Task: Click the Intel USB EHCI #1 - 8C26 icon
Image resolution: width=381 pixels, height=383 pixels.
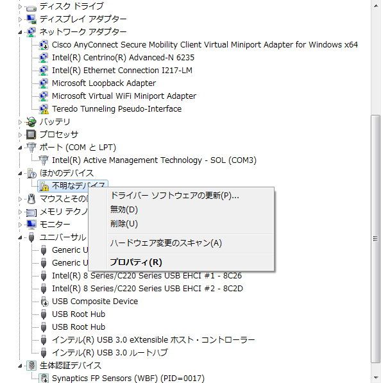Action: coord(44,276)
